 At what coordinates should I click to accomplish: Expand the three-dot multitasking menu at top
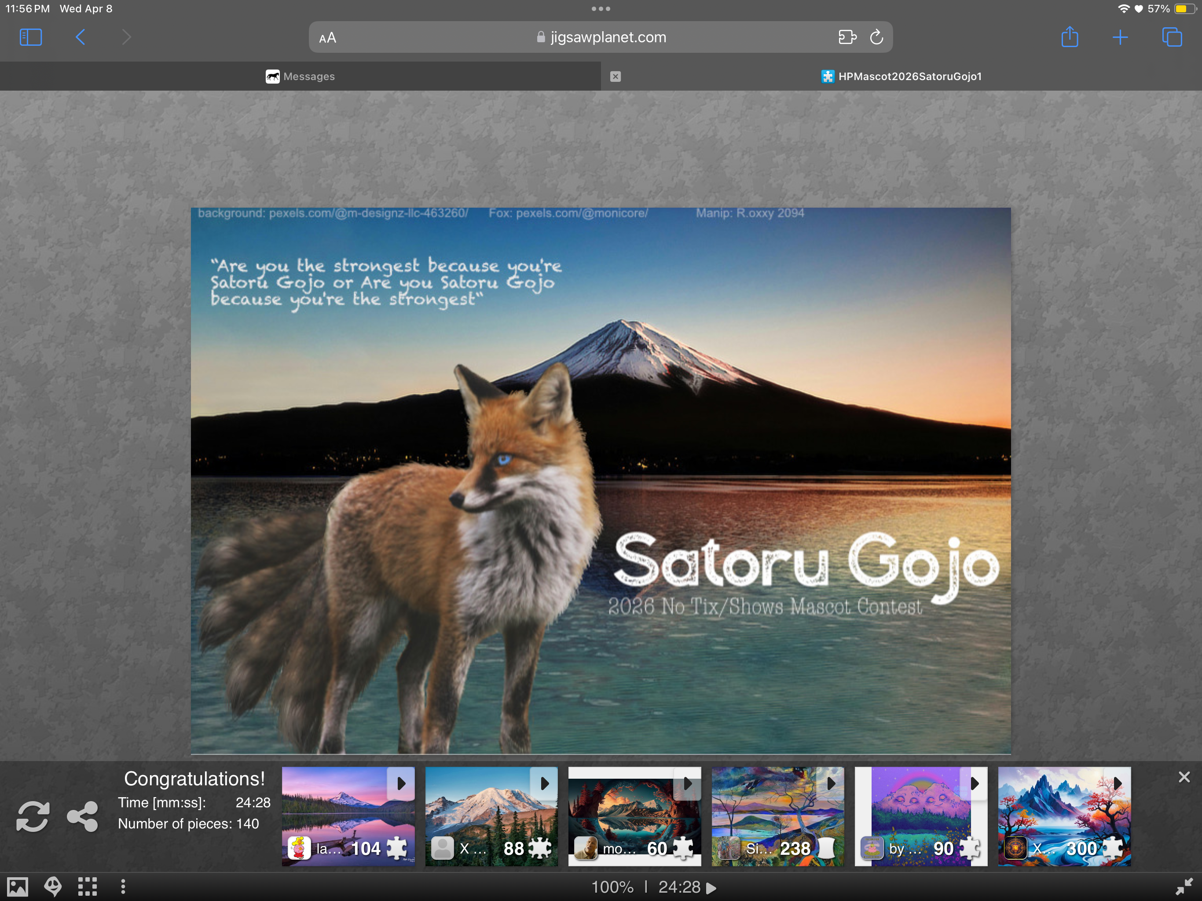tap(601, 9)
